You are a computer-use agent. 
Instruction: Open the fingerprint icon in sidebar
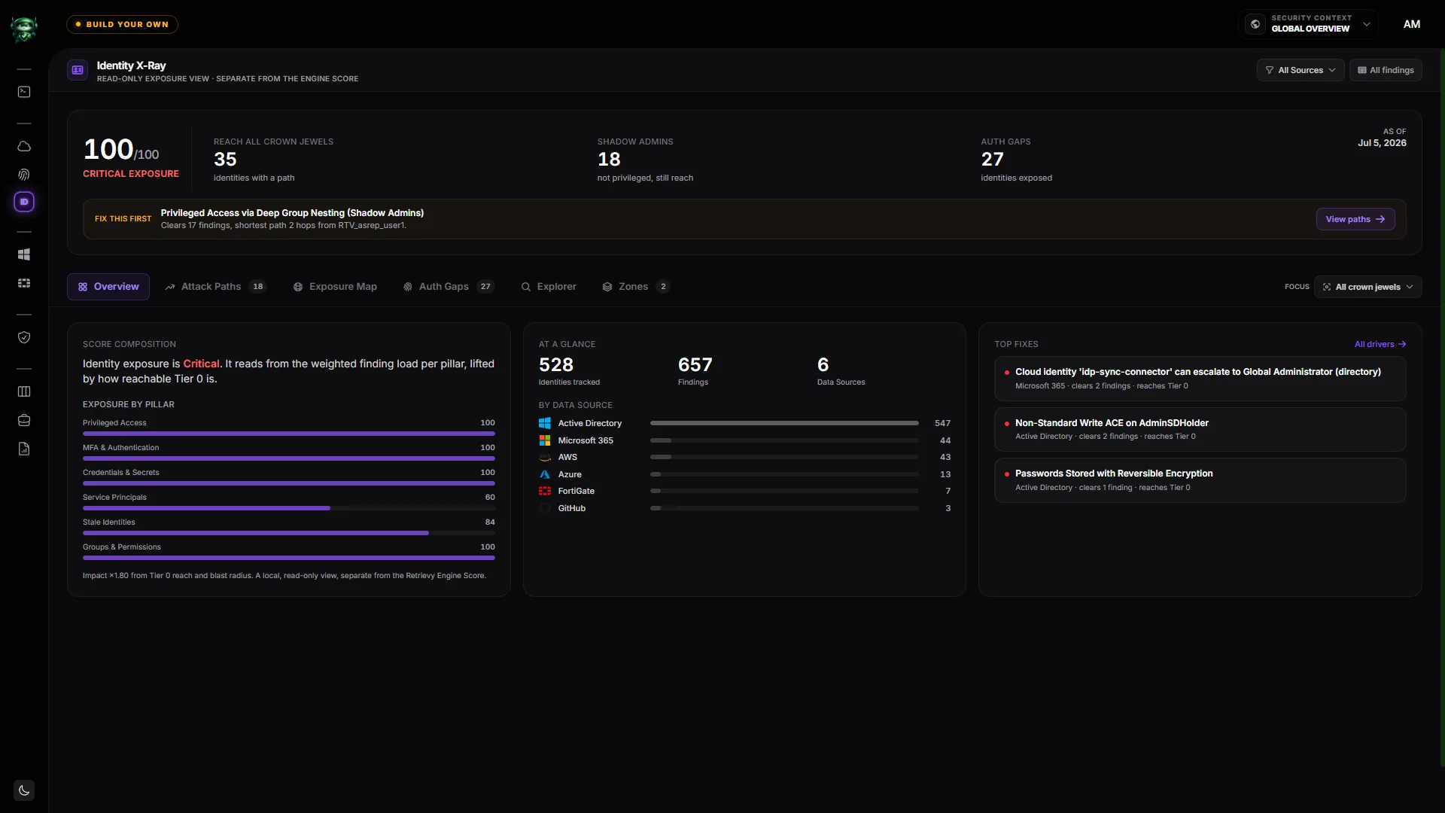point(24,175)
